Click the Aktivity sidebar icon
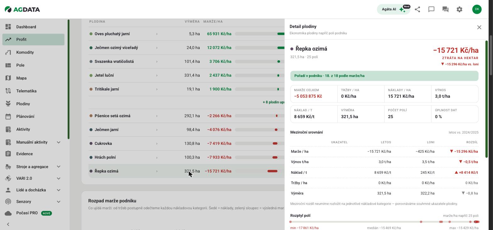 pos(8,129)
